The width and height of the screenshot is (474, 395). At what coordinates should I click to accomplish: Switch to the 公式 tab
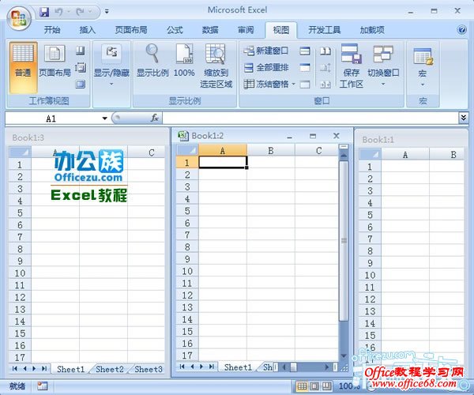(175, 30)
